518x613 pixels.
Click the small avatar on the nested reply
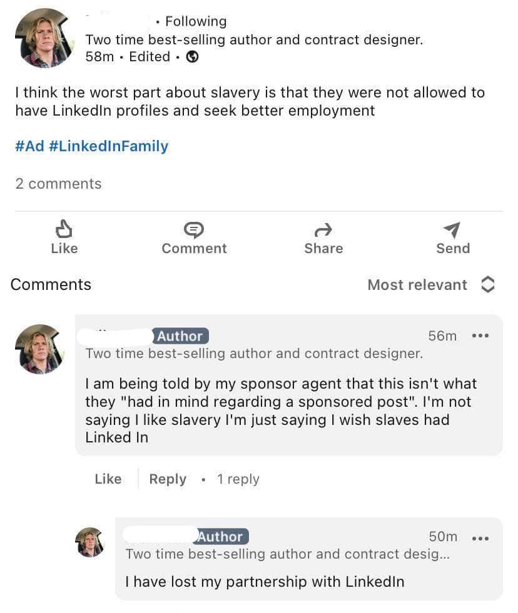click(89, 541)
